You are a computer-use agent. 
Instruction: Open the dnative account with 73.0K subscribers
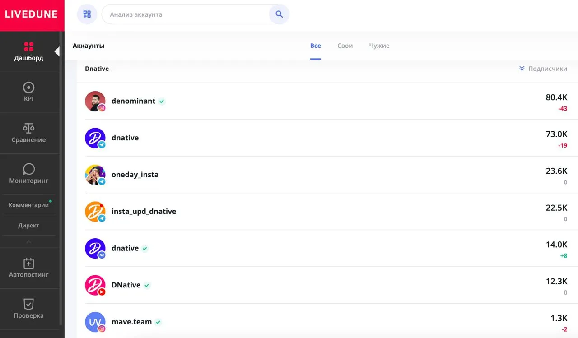pyautogui.click(x=125, y=138)
